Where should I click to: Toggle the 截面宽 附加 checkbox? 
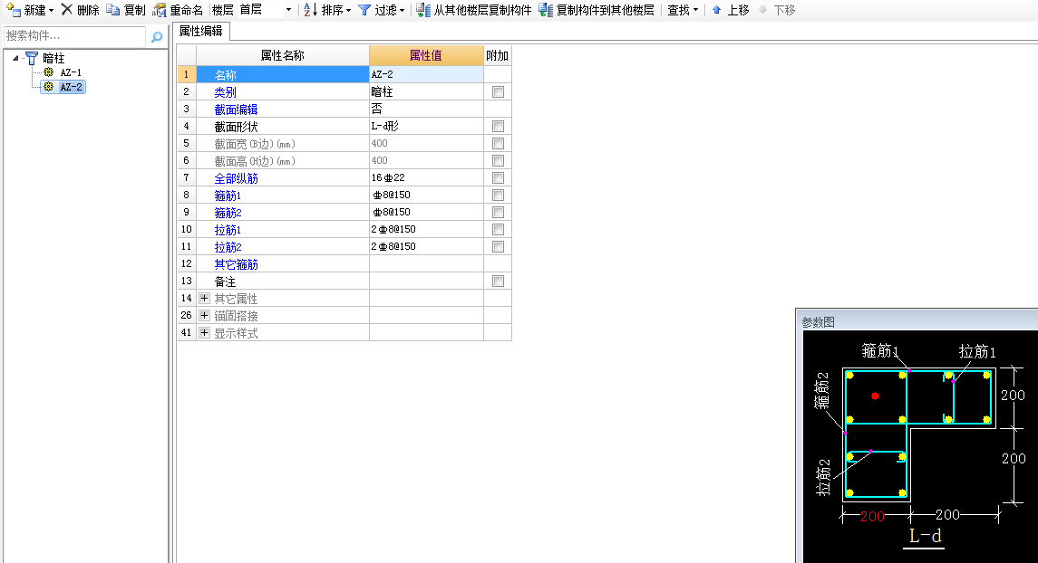498,143
